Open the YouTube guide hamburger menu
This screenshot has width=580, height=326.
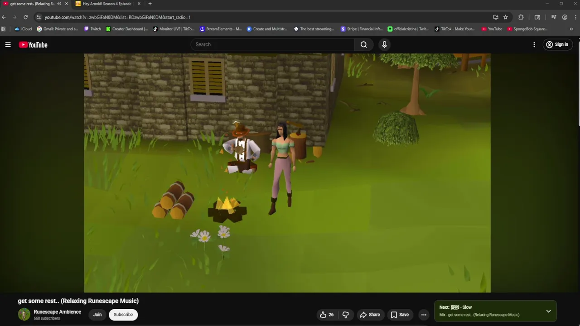(x=8, y=44)
